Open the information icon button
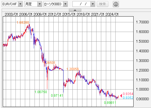 click(116, 4)
